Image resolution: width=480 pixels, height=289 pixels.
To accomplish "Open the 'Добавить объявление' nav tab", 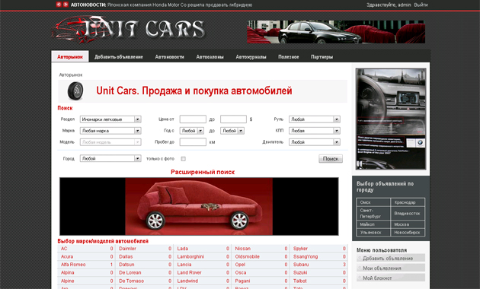I will [x=119, y=57].
